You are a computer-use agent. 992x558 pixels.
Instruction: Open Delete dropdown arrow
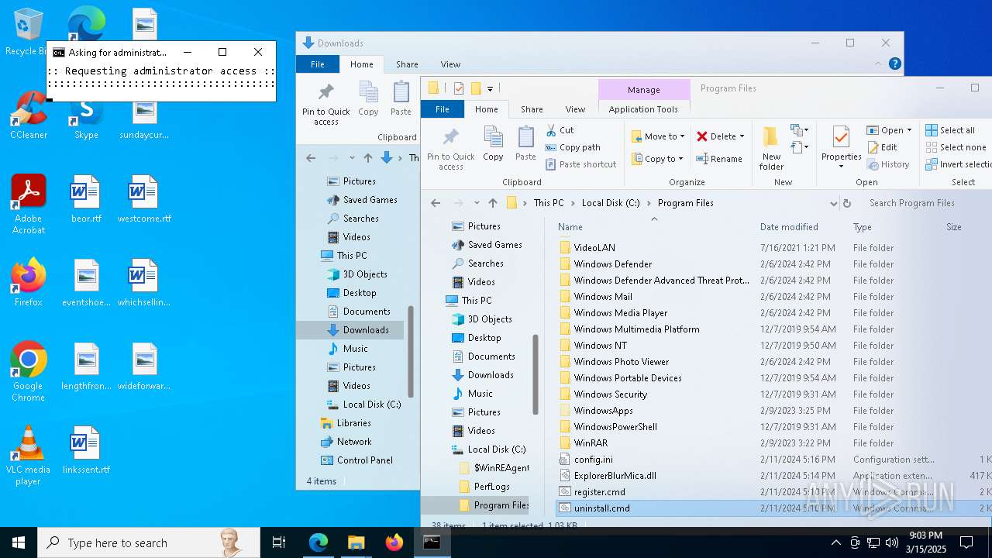742,136
